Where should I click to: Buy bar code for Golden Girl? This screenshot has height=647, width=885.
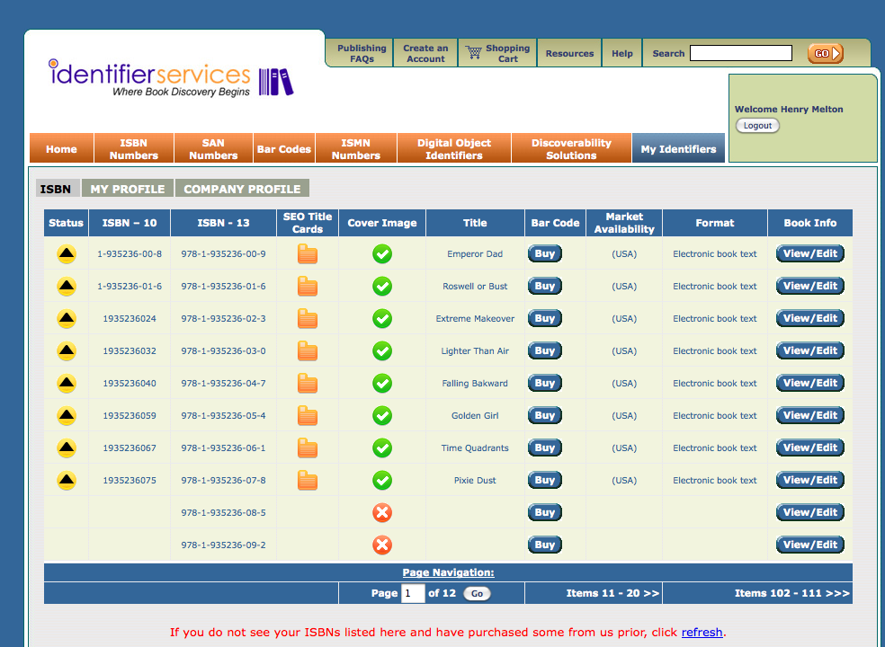click(x=545, y=416)
